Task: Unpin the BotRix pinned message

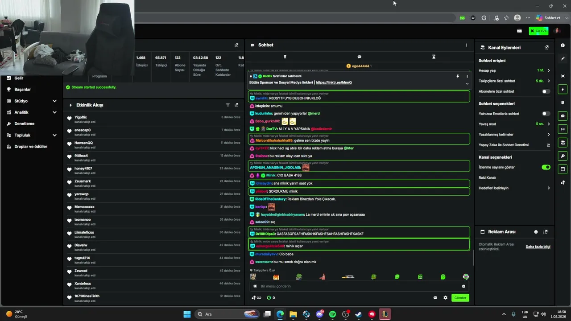Action: [457, 76]
